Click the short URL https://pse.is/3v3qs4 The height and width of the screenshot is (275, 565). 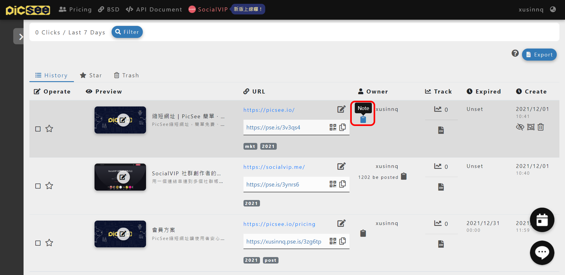pyautogui.click(x=273, y=128)
